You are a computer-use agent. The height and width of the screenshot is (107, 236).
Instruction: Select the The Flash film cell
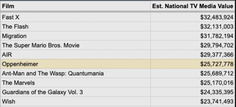pos(75,26)
